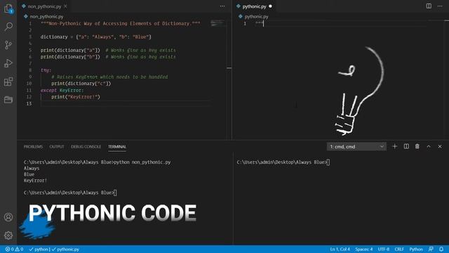
Task: Open errors and warnings status item
Action: click(14, 249)
